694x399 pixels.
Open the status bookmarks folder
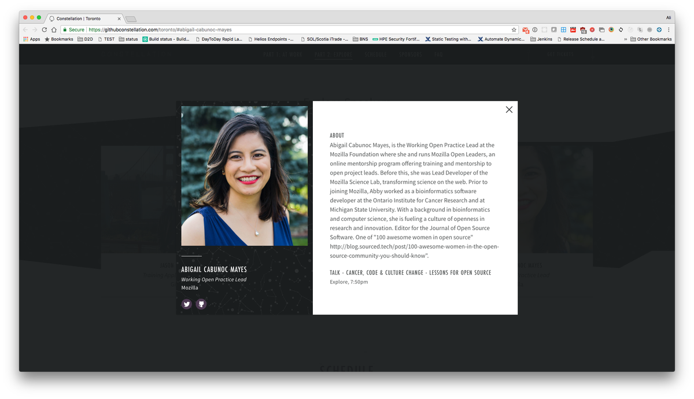point(128,39)
